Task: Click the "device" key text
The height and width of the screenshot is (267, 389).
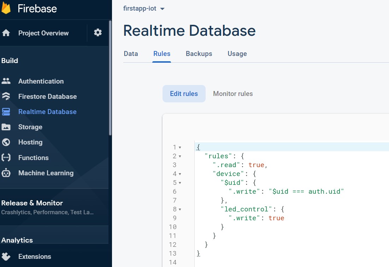Action: pos(228,174)
